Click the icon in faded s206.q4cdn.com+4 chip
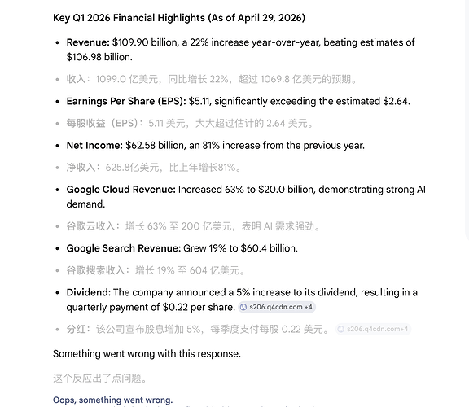469x407 pixels. (x=341, y=329)
